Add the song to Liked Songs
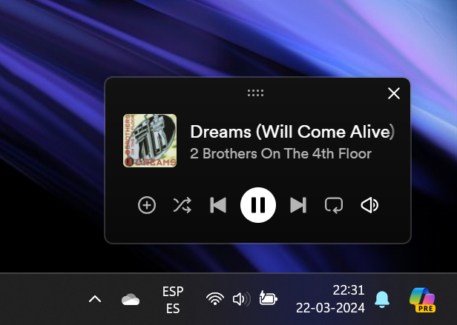The height and width of the screenshot is (325, 457). pos(147,205)
